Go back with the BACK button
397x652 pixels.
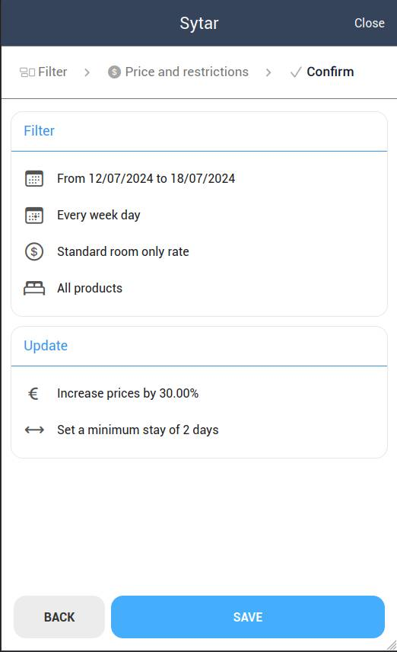[59, 617]
